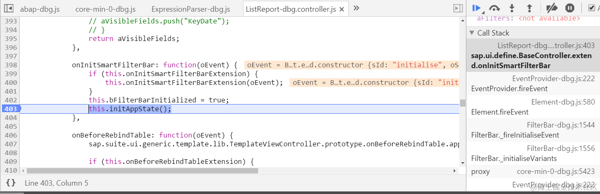
Task: Click the horizontal scrollbar thumb of the code editor
Action: click(x=143, y=171)
